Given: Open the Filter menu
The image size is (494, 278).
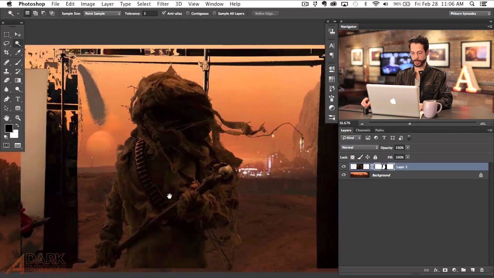Looking at the screenshot, I should point(163,4).
